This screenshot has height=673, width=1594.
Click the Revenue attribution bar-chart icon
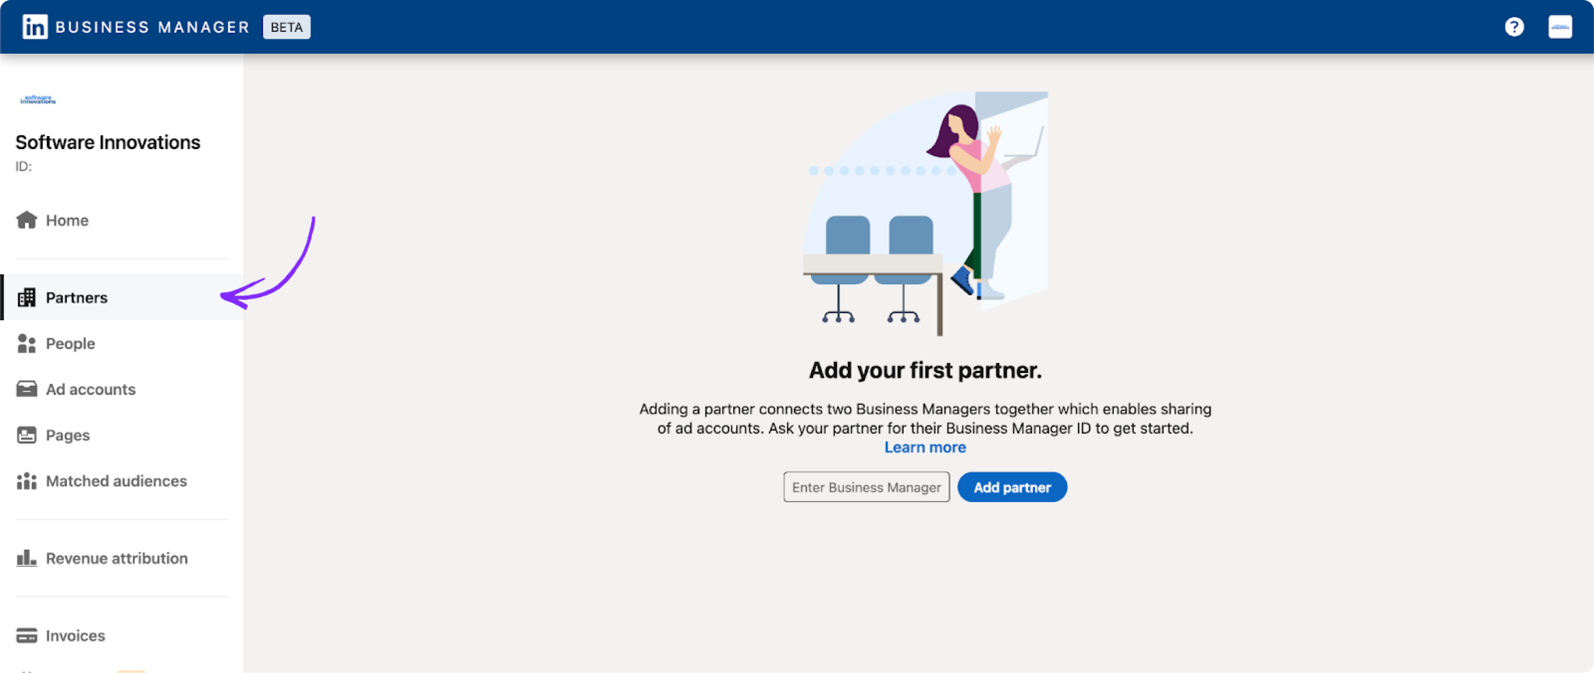27,558
